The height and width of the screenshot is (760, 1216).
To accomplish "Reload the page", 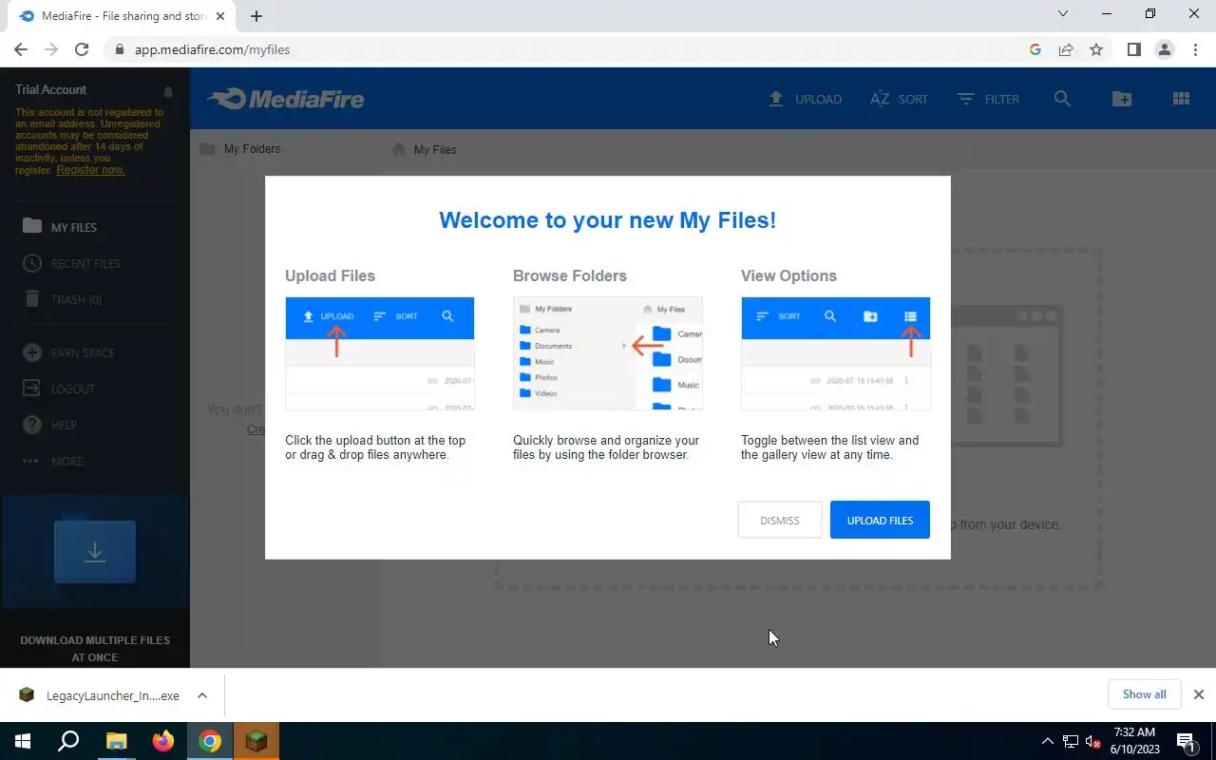I will (x=82, y=49).
